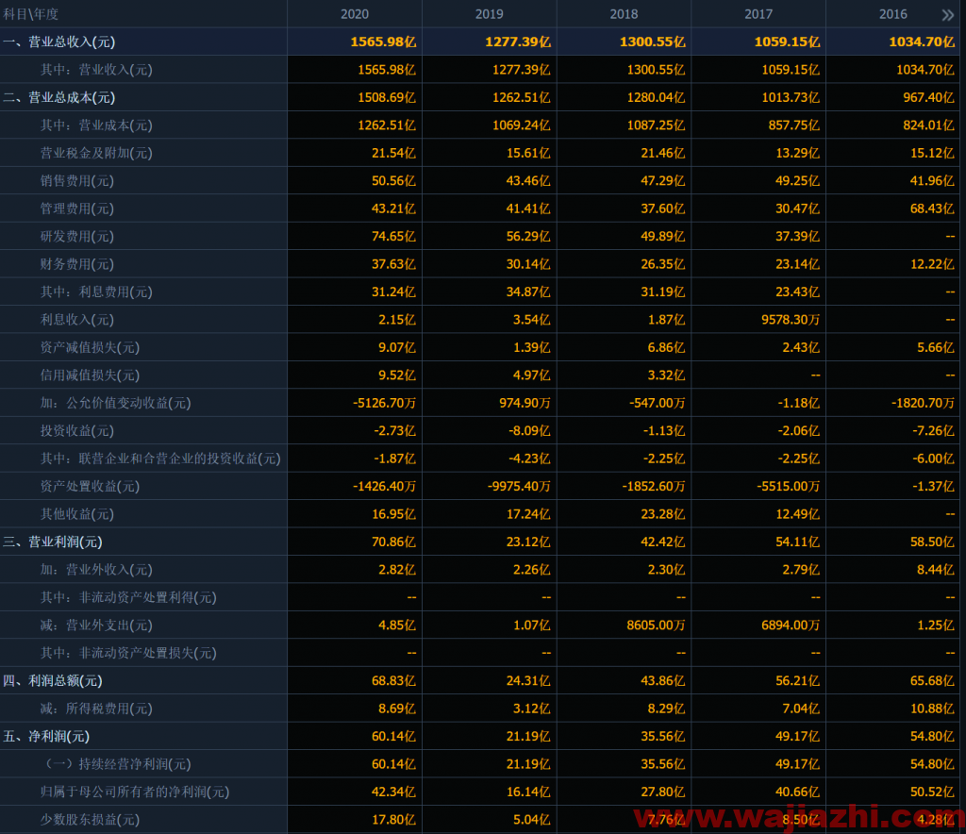Select the 减：所得税费用(元) row label

click(96, 709)
